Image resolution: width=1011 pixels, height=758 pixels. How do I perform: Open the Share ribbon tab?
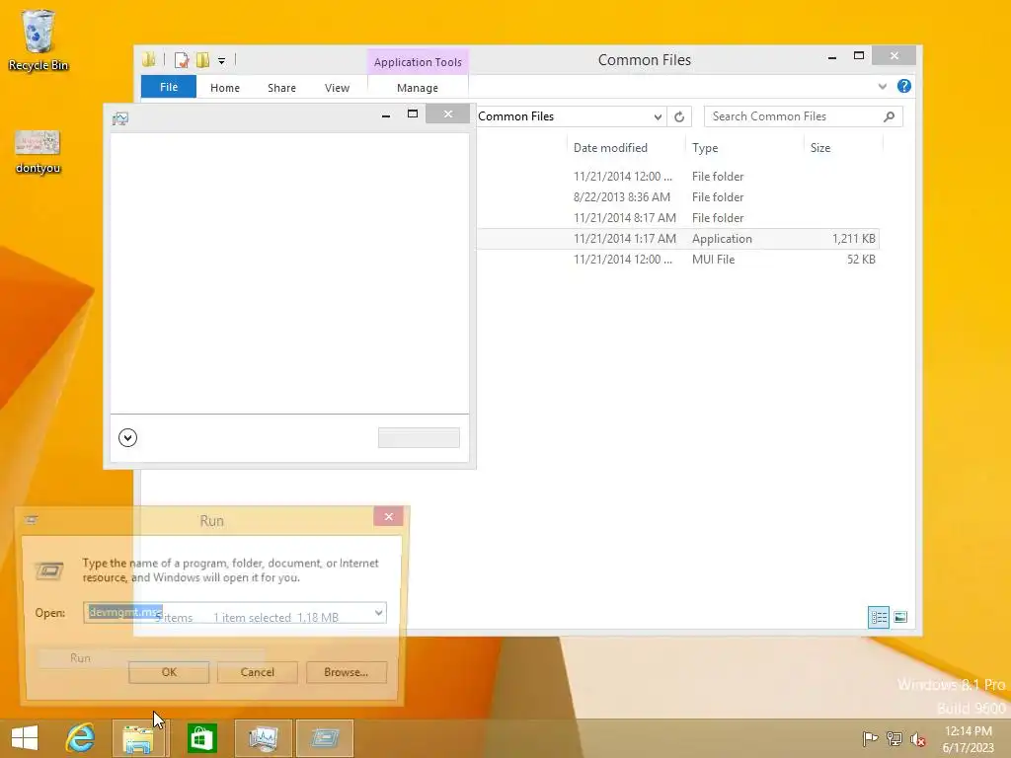pos(281,88)
